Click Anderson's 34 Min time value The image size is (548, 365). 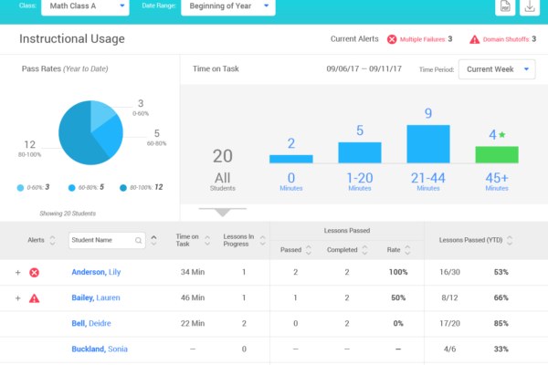pos(193,272)
